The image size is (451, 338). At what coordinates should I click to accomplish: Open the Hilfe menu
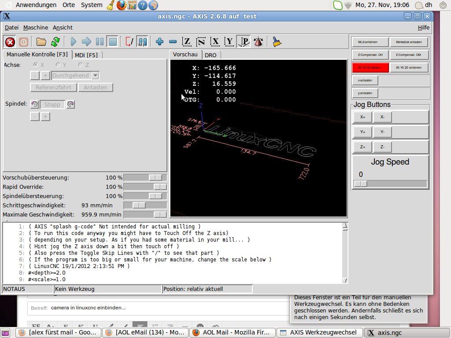(x=423, y=28)
